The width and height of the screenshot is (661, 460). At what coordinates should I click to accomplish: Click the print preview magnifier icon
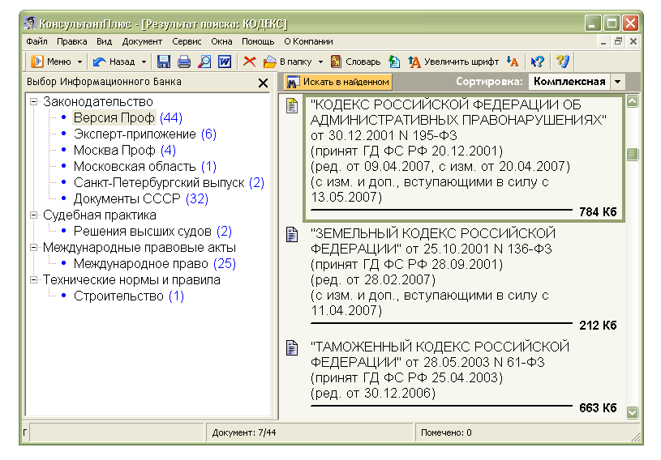(x=204, y=62)
